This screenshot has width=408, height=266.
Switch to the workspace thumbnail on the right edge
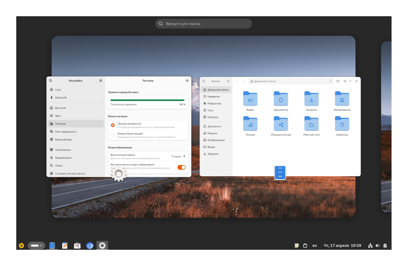pos(386,127)
